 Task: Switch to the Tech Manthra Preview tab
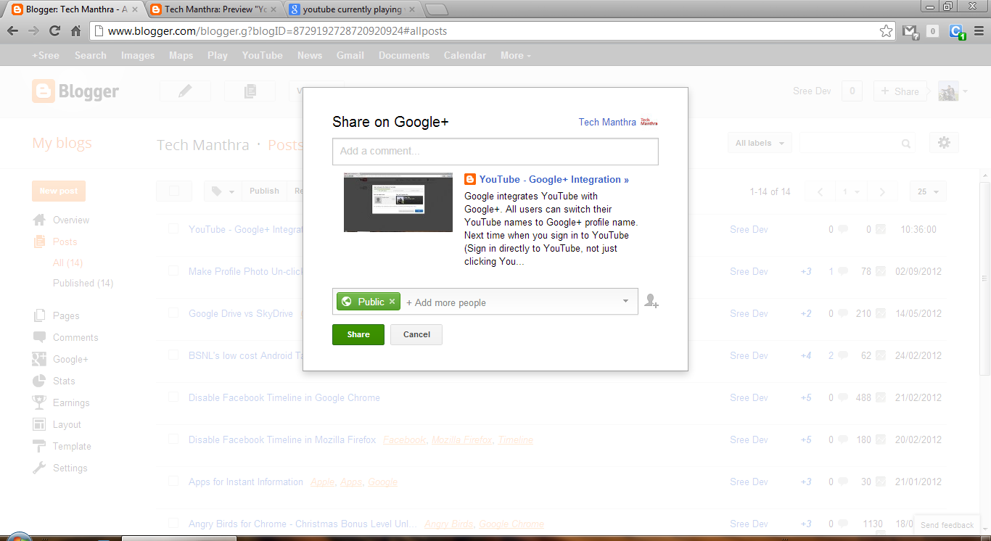click(x=213, y=9)
